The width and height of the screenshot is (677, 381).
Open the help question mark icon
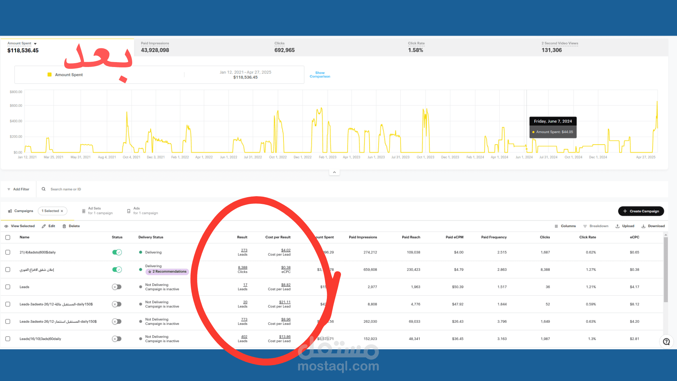666,341
